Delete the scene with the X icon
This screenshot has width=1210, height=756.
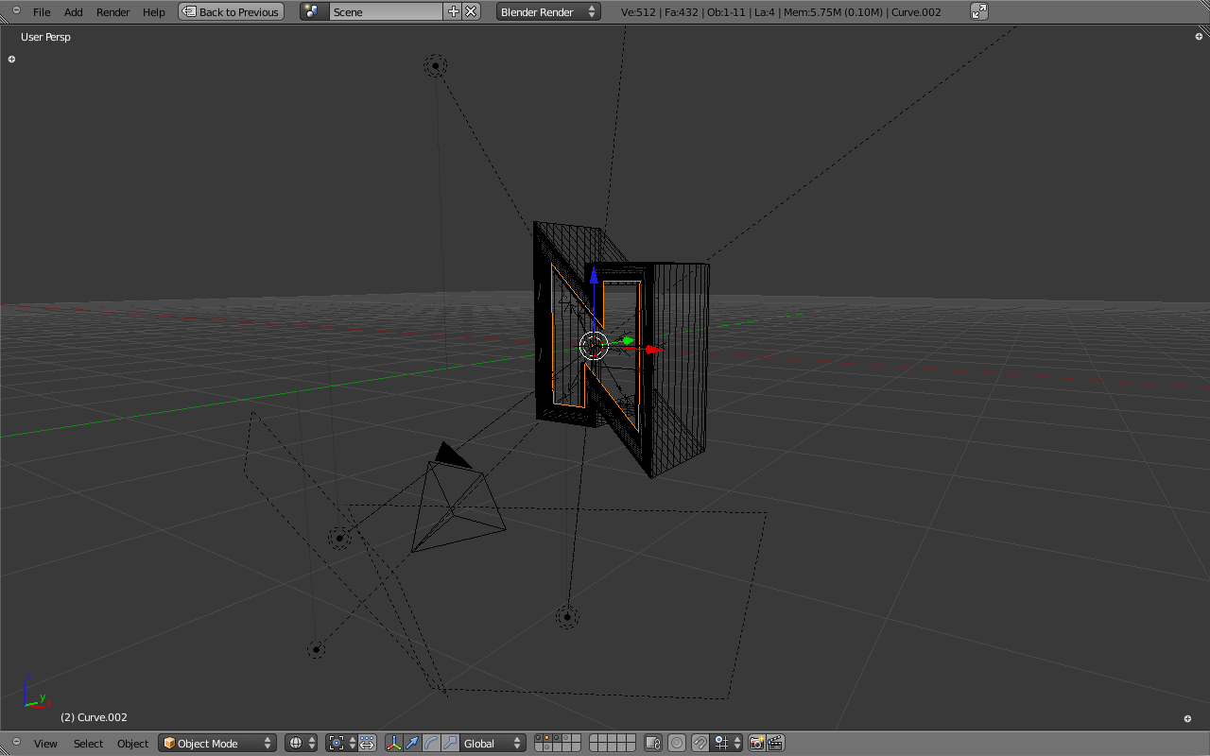pyautogui.click(x=471, y=12)
